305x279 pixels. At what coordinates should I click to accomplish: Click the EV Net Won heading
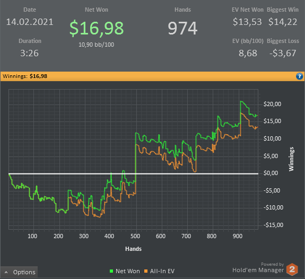[x=247, y=10]
